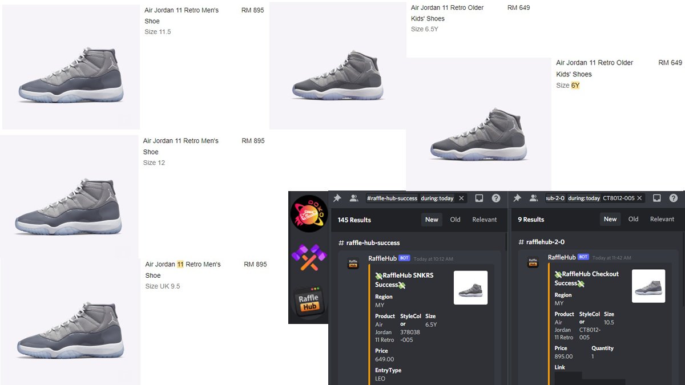Click BOT badge on the 11:42 AM message
Viewport: 685px width, 385px height.
[x=583, y=257]
